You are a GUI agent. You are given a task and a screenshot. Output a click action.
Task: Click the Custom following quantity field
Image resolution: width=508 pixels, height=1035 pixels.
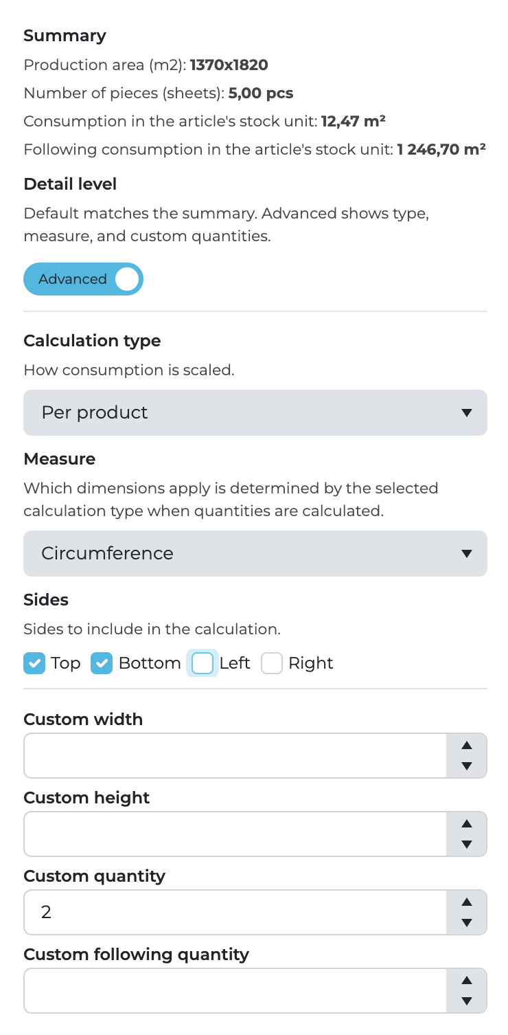(235, 991)
